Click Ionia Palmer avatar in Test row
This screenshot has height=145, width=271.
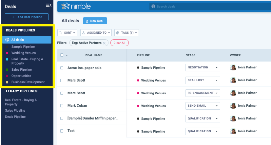click(233, 131)
